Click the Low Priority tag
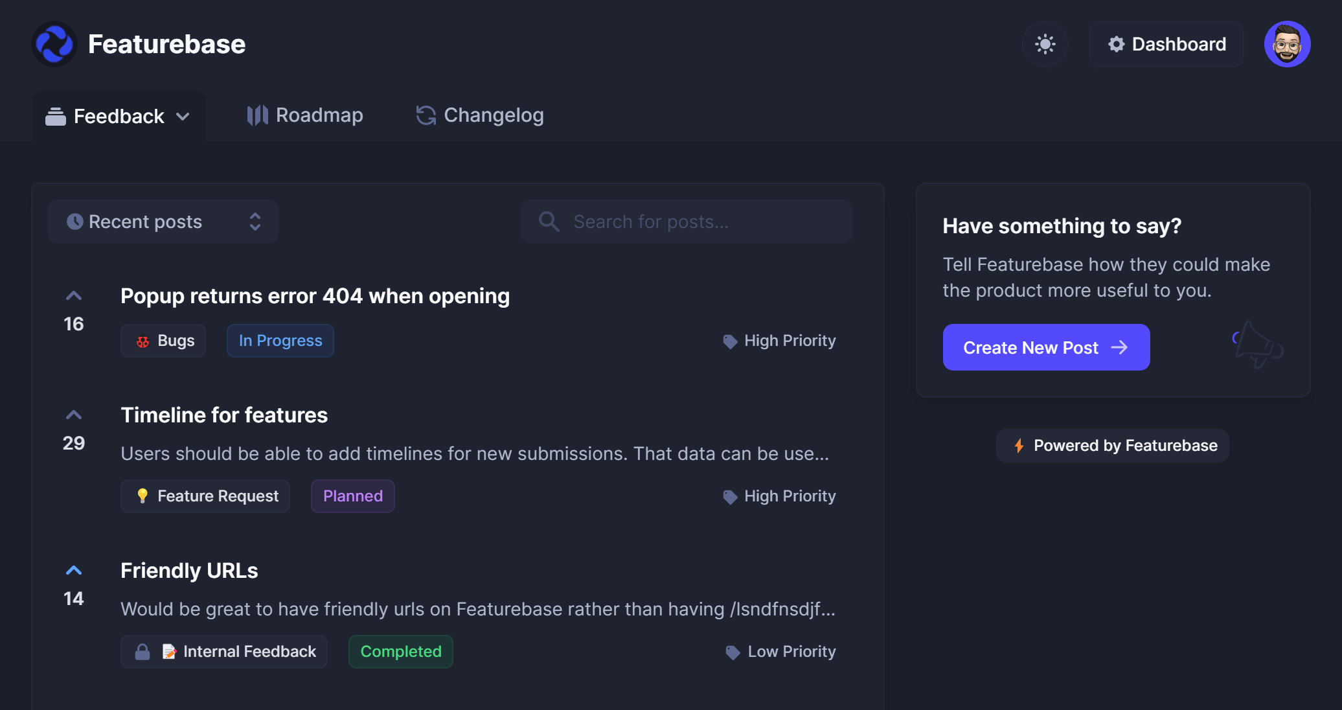This screenshot has height=710, width=1342. (x=781, y=652)
